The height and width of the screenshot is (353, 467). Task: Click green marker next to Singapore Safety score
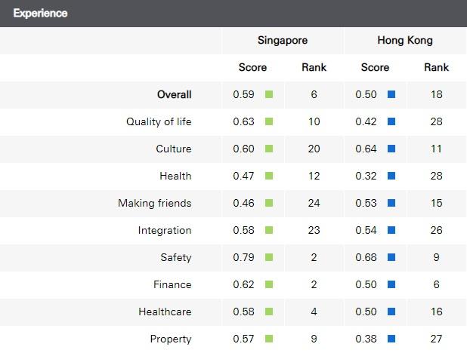tap(269, 258)
